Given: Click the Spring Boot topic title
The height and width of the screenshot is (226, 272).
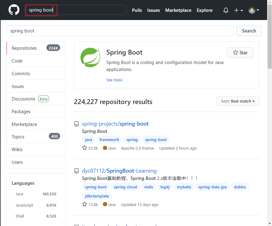Looking at the screenshot, I should (124, 52).
